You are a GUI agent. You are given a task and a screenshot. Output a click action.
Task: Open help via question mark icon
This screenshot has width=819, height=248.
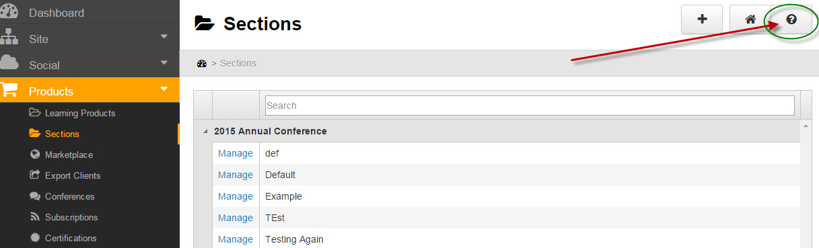[791, 19]
